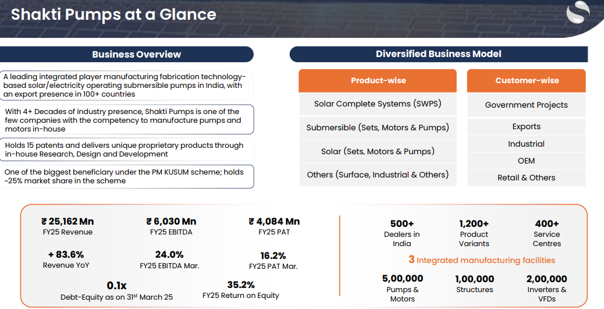Viewport: 604px width, 309px height.
Task: Click the '24.0%' margin figure
Action: (169, 255)
